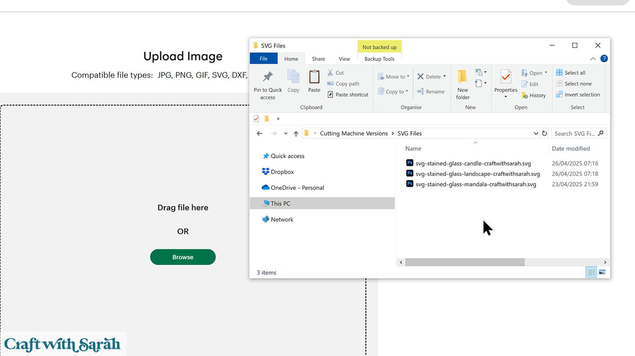Go up one folder level

(296, 134)
